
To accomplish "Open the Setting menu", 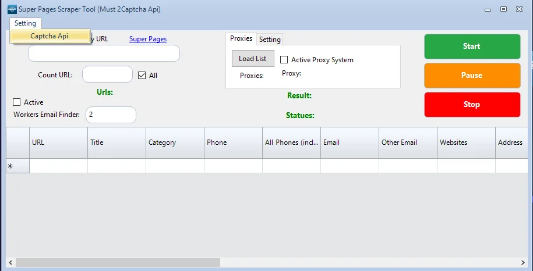I will (25, 23).
